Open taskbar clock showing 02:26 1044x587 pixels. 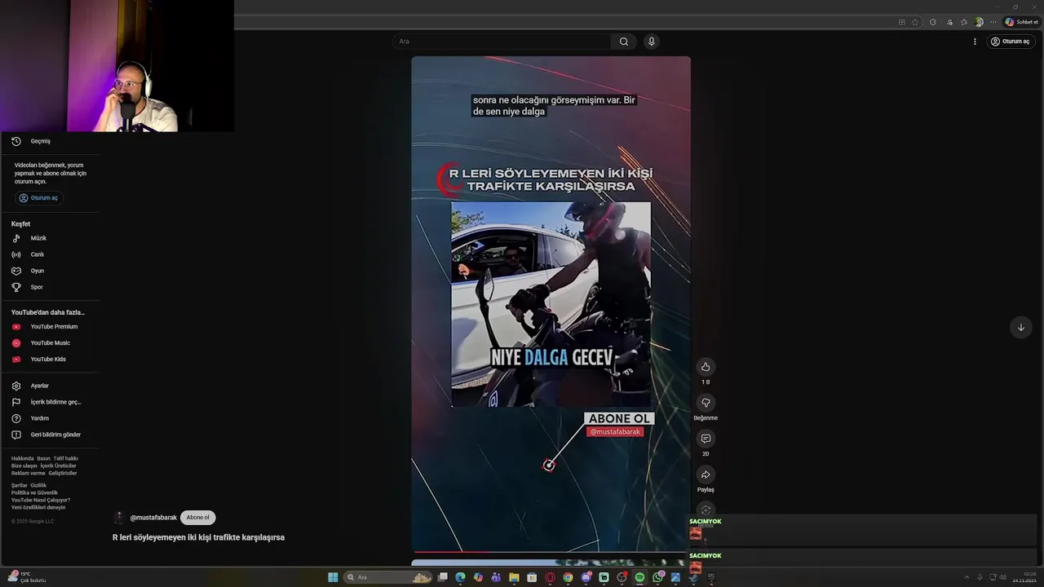point(1024,577)
